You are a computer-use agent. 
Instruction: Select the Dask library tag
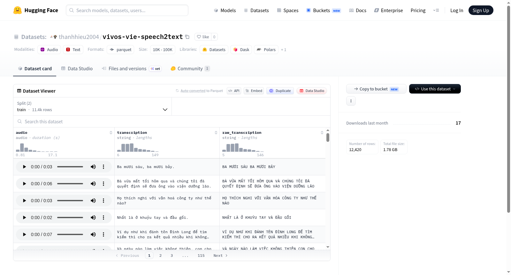241,50
